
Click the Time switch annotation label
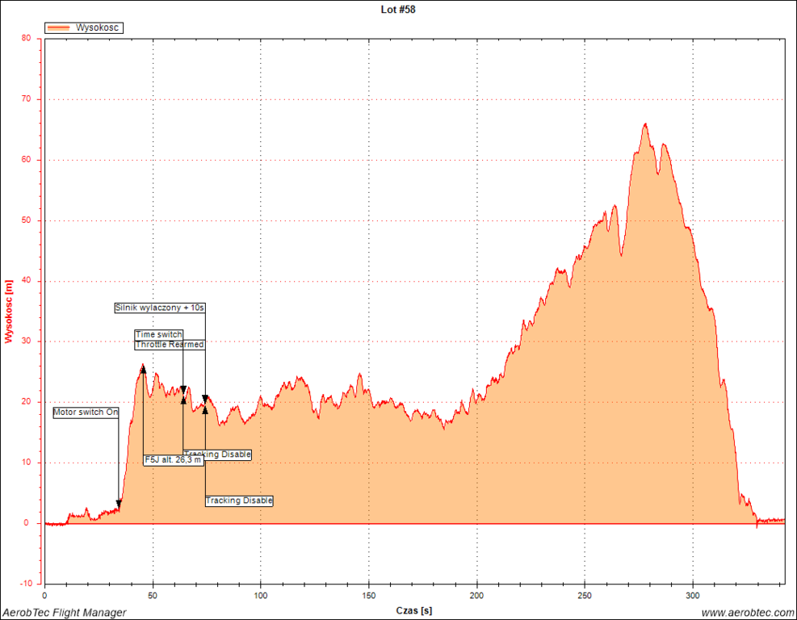158,334
